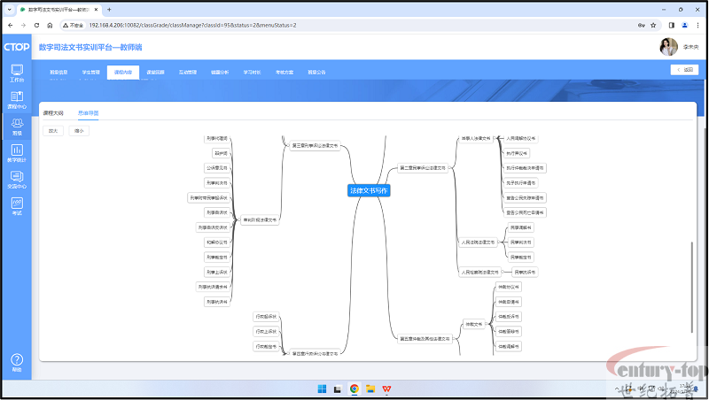The width and height of the screenshot is (709, 400).
Task: Open the Chrome three-dot menu
Action: tap(697, 26)
